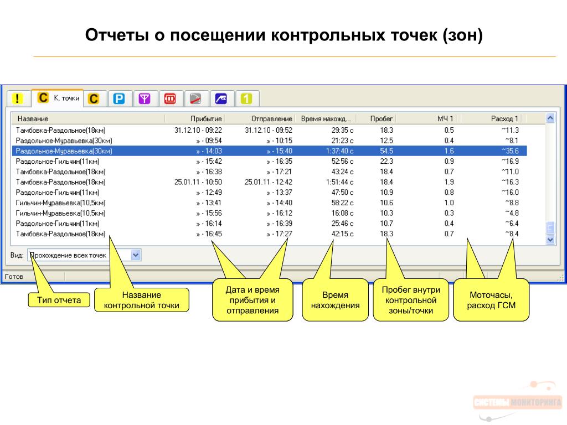The image size is (567, 425).
Task: Click the scrollbar up arrow in the table
Action: (550, 118)
